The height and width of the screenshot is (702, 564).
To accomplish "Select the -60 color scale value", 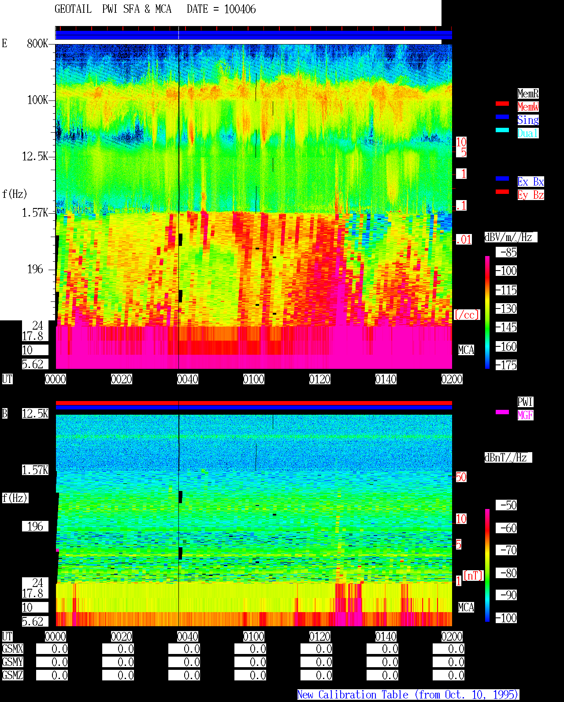I will (507, 528).
